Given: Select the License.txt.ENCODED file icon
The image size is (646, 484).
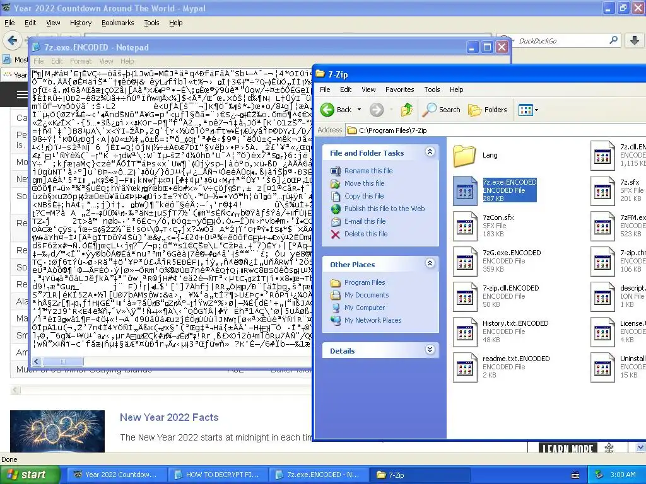Looking at the screenshot, I should (602, 332).
